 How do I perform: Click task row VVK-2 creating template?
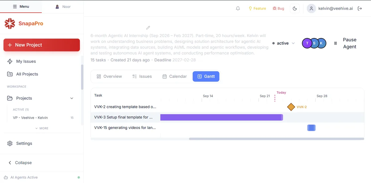125,107
